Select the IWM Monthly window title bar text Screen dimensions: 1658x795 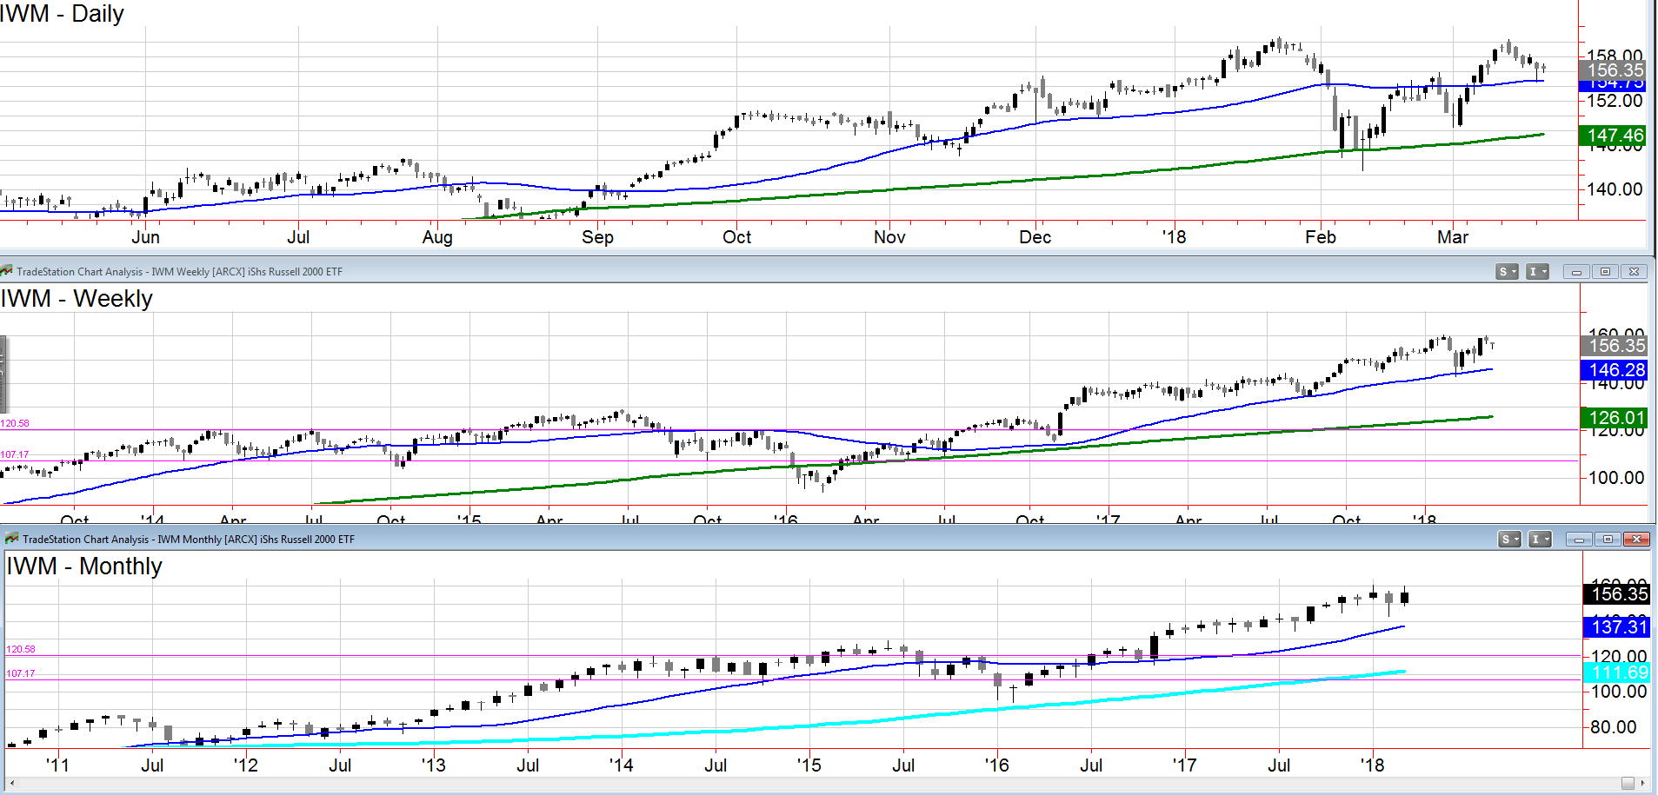(x=189, y=540)
